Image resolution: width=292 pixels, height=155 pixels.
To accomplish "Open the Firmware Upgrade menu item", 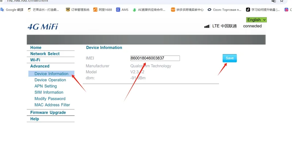I will pos(48,113).
